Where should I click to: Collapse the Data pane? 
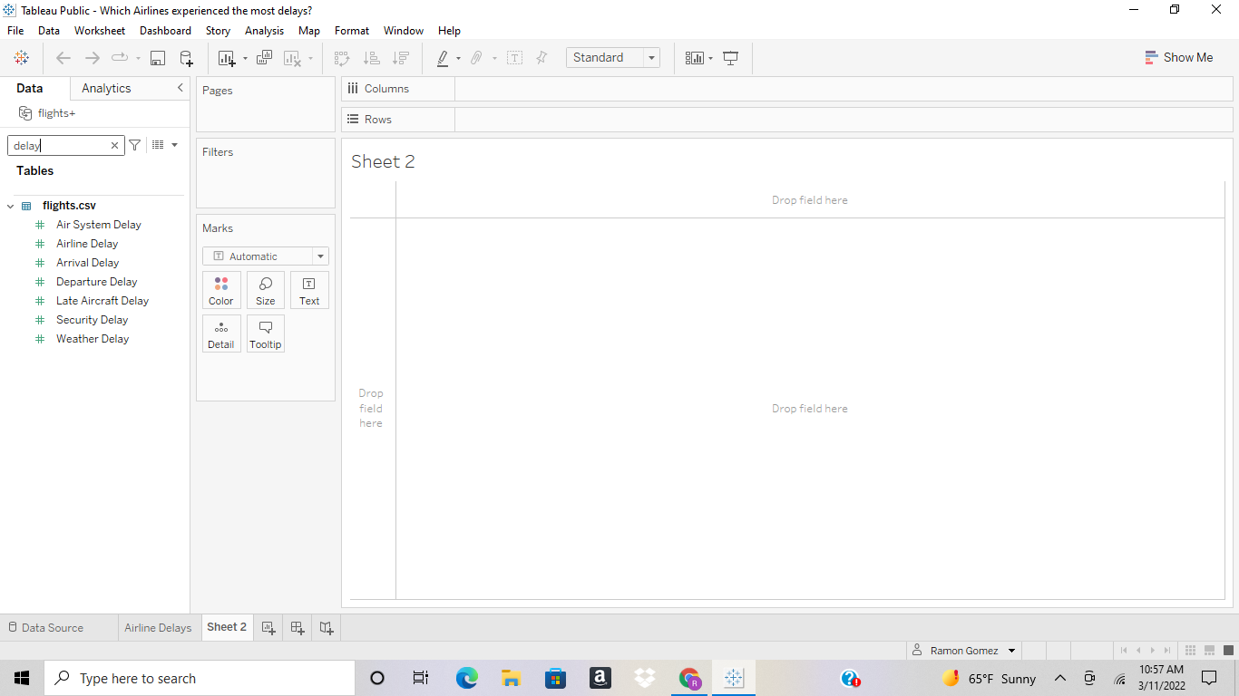tap(180, 88)
